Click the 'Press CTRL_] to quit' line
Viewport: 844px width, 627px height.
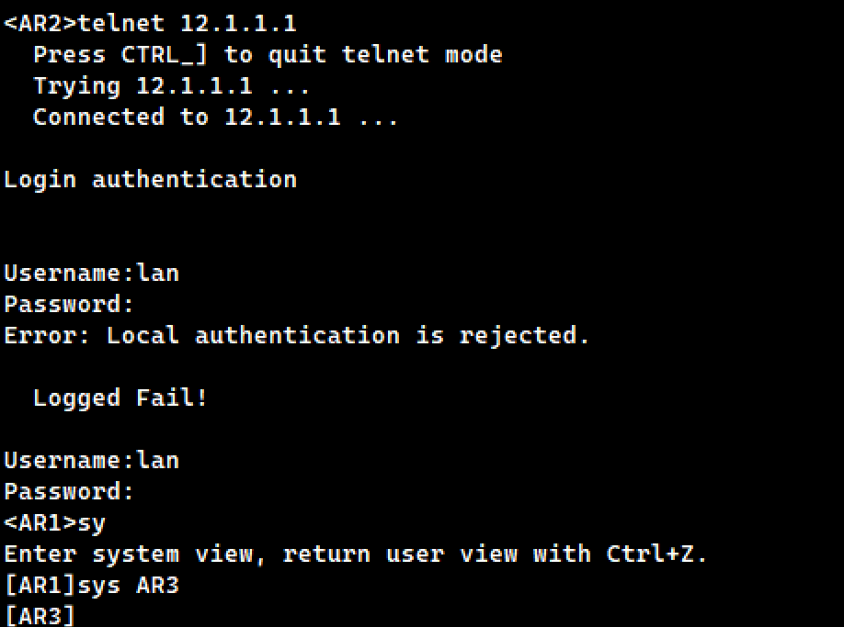[x=268, y=55]
